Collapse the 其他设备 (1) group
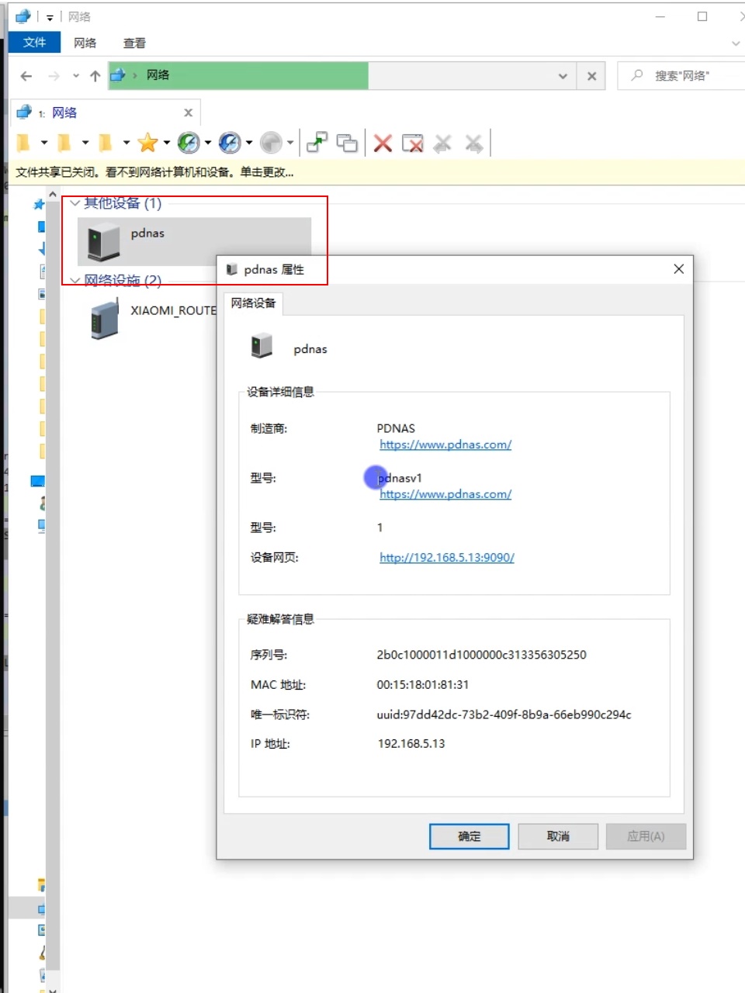The height and width of the screenshot is (993, 745). point(75,203)
